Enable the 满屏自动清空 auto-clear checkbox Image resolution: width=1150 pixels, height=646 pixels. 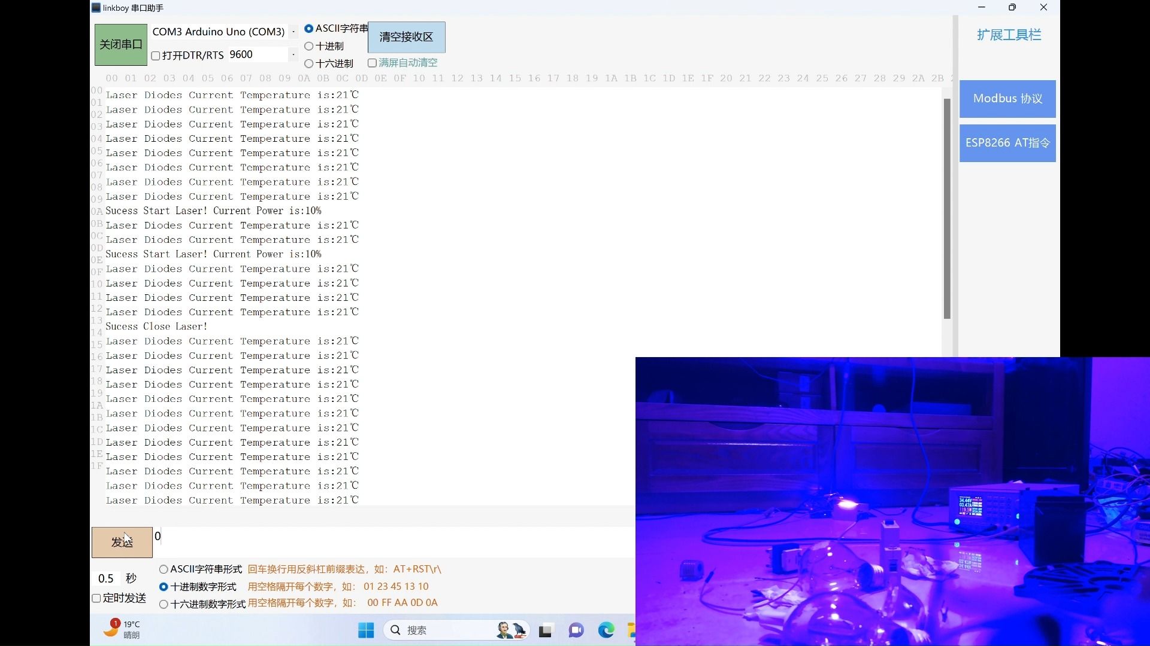(372, 63)
